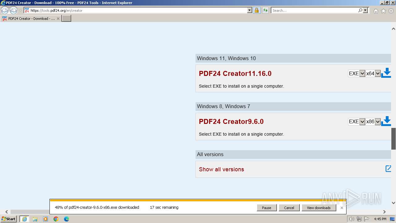Open Favorites star icon
396x223 pixels.
[x=383, y=11]
